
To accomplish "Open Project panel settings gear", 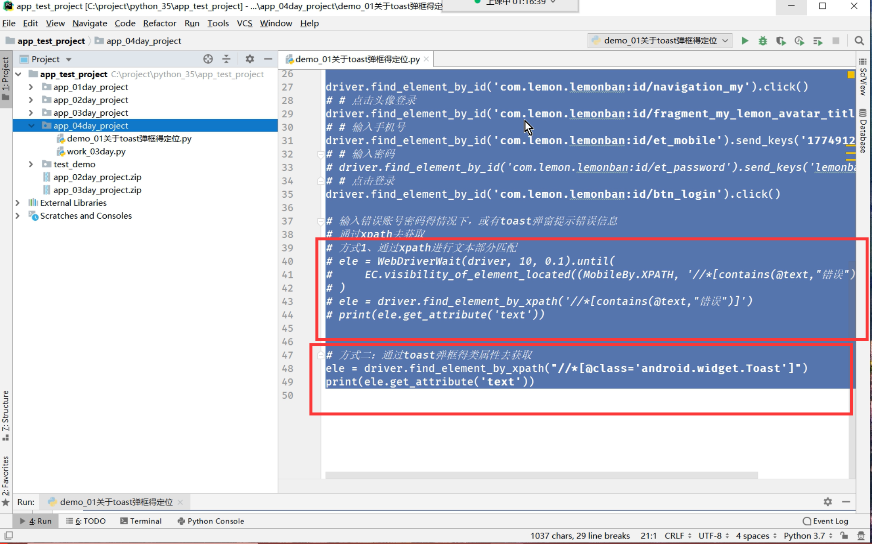I will (x=250, y=59).
